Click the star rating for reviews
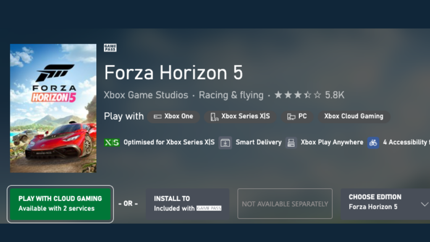The height and width of the screenshot is (242, 430). click(x=297, y=95)
